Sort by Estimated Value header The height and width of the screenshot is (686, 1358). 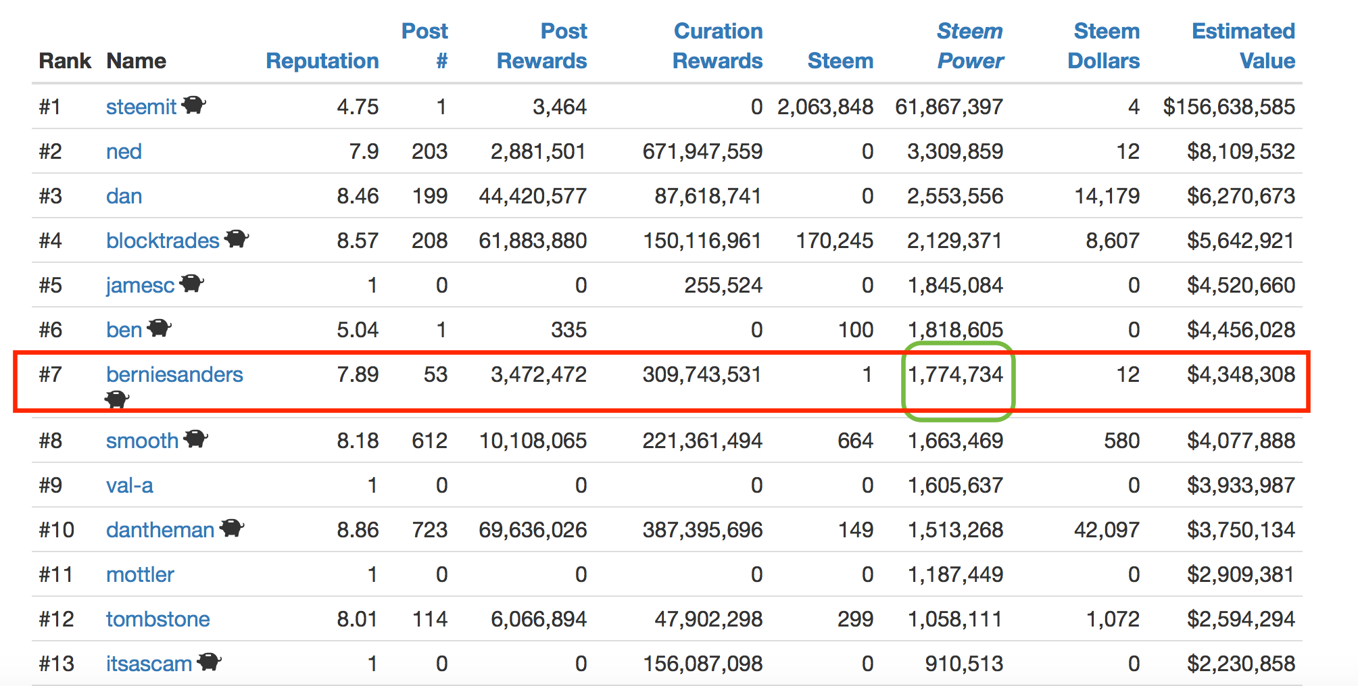click(x=1244, y=45)
